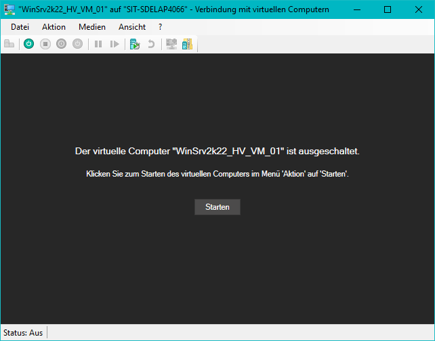Screen dimensions: 435x341
Task: Open the Aktion menu
Action: pos(54,26)
